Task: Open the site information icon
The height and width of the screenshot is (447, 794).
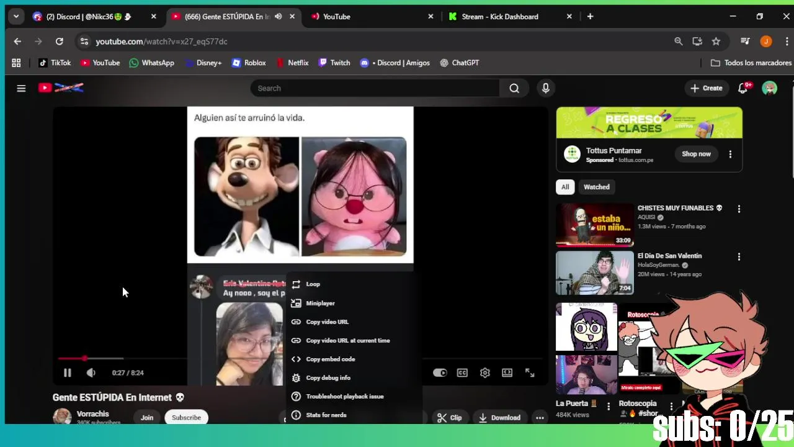Action: [x=84, y=42]
